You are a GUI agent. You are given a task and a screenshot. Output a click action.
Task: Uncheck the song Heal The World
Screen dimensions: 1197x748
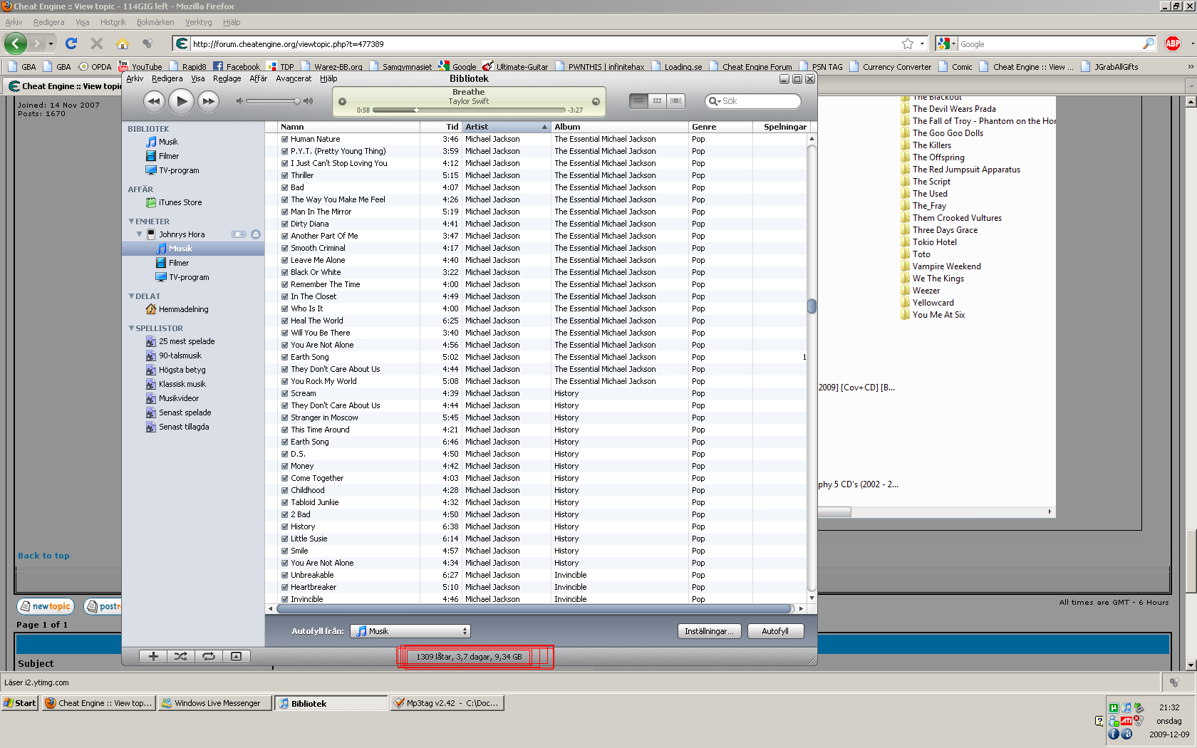click(x=285, y=321)
